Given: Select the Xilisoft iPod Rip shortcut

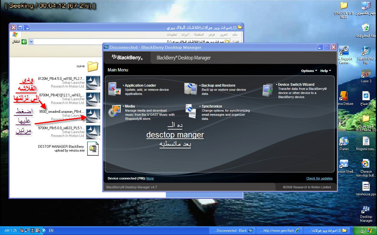Looking at the screenshot, I should 366,50.
